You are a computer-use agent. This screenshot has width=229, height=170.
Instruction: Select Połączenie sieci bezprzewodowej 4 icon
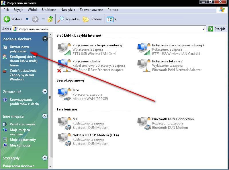144,49
